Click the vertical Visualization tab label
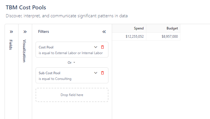 [x=25, y=51]
